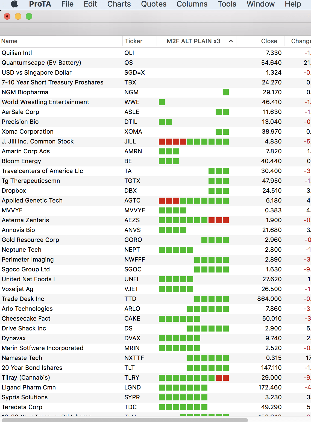Image resolution: width=311 pixels, height=422 pixels.
Task: Click the Trade Desk Inc name
Action: pyautogui.click(x=23, y=299)
